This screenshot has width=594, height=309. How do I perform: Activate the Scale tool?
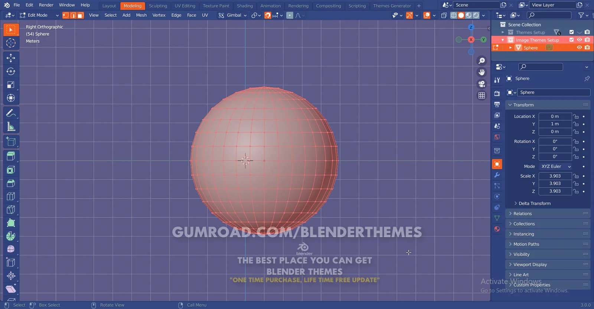tap(11, 85)
